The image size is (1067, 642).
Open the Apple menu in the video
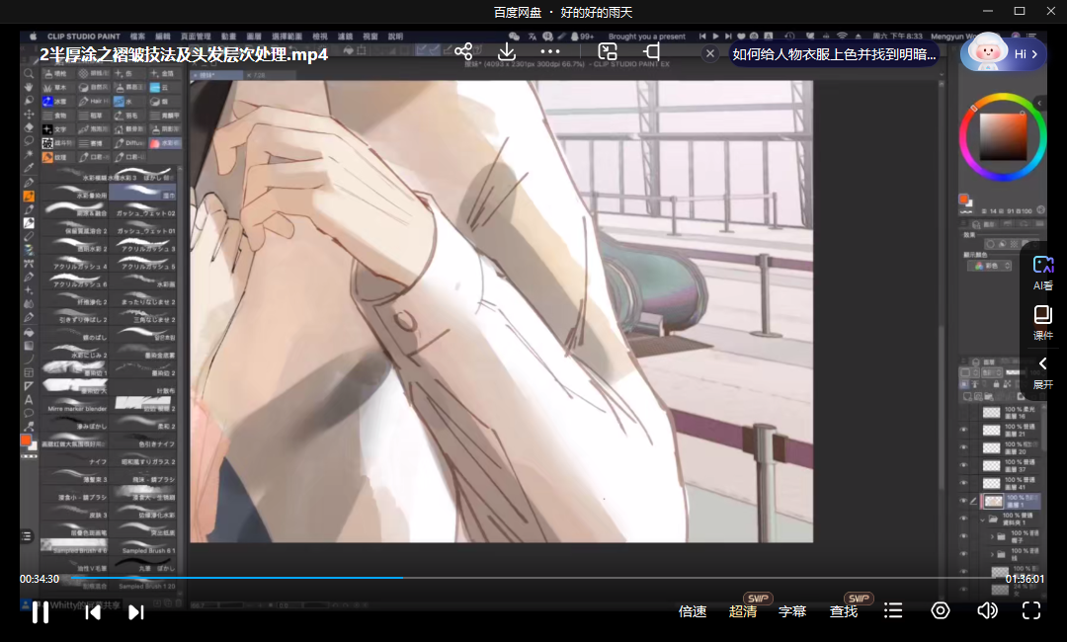[33, 36]
